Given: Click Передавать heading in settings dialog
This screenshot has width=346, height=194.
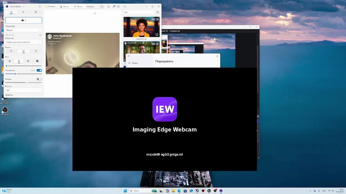Looking at the screenshot, I should click(164, 61).
